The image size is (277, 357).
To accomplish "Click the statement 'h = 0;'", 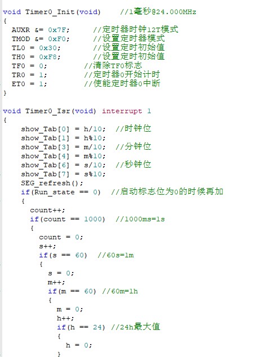I will pyautogui.click(x=79, y=345).
